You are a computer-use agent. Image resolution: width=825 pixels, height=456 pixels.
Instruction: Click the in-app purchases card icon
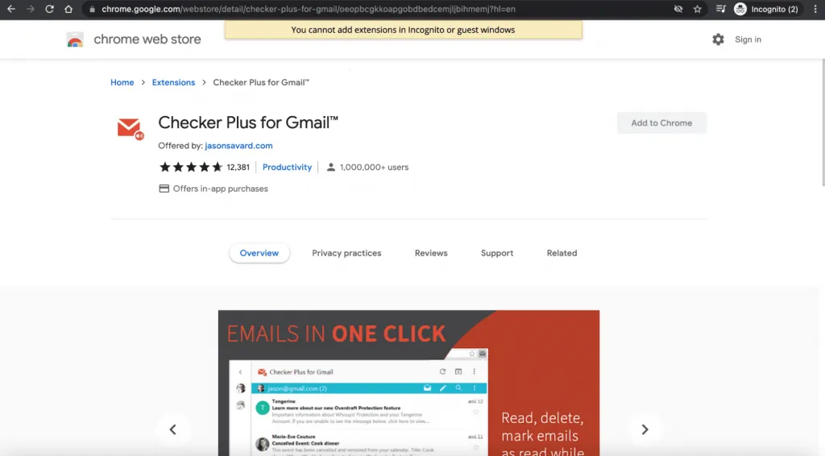click(164, 189)
